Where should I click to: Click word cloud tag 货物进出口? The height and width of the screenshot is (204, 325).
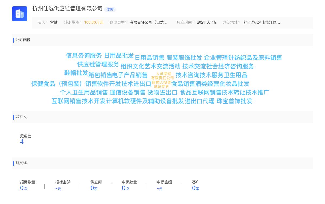coord(162,93)
